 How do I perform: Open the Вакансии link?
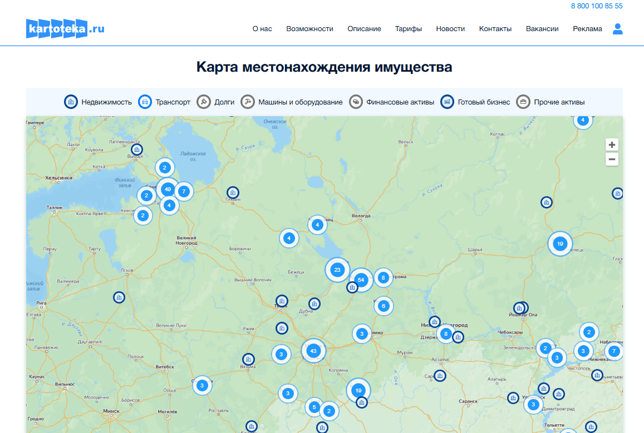[542, 29]
